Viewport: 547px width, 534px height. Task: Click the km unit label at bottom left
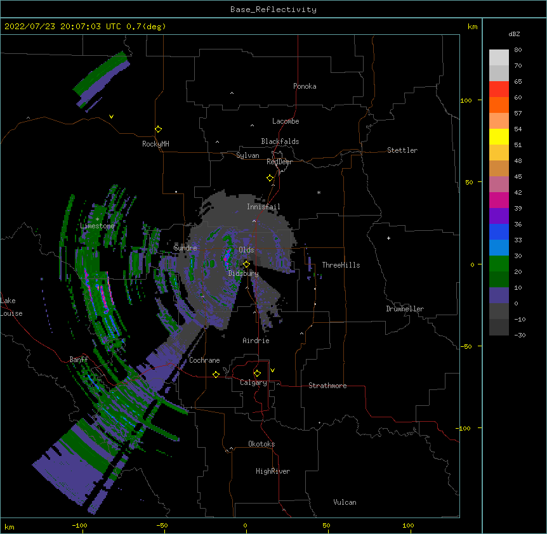click(10, 526)
